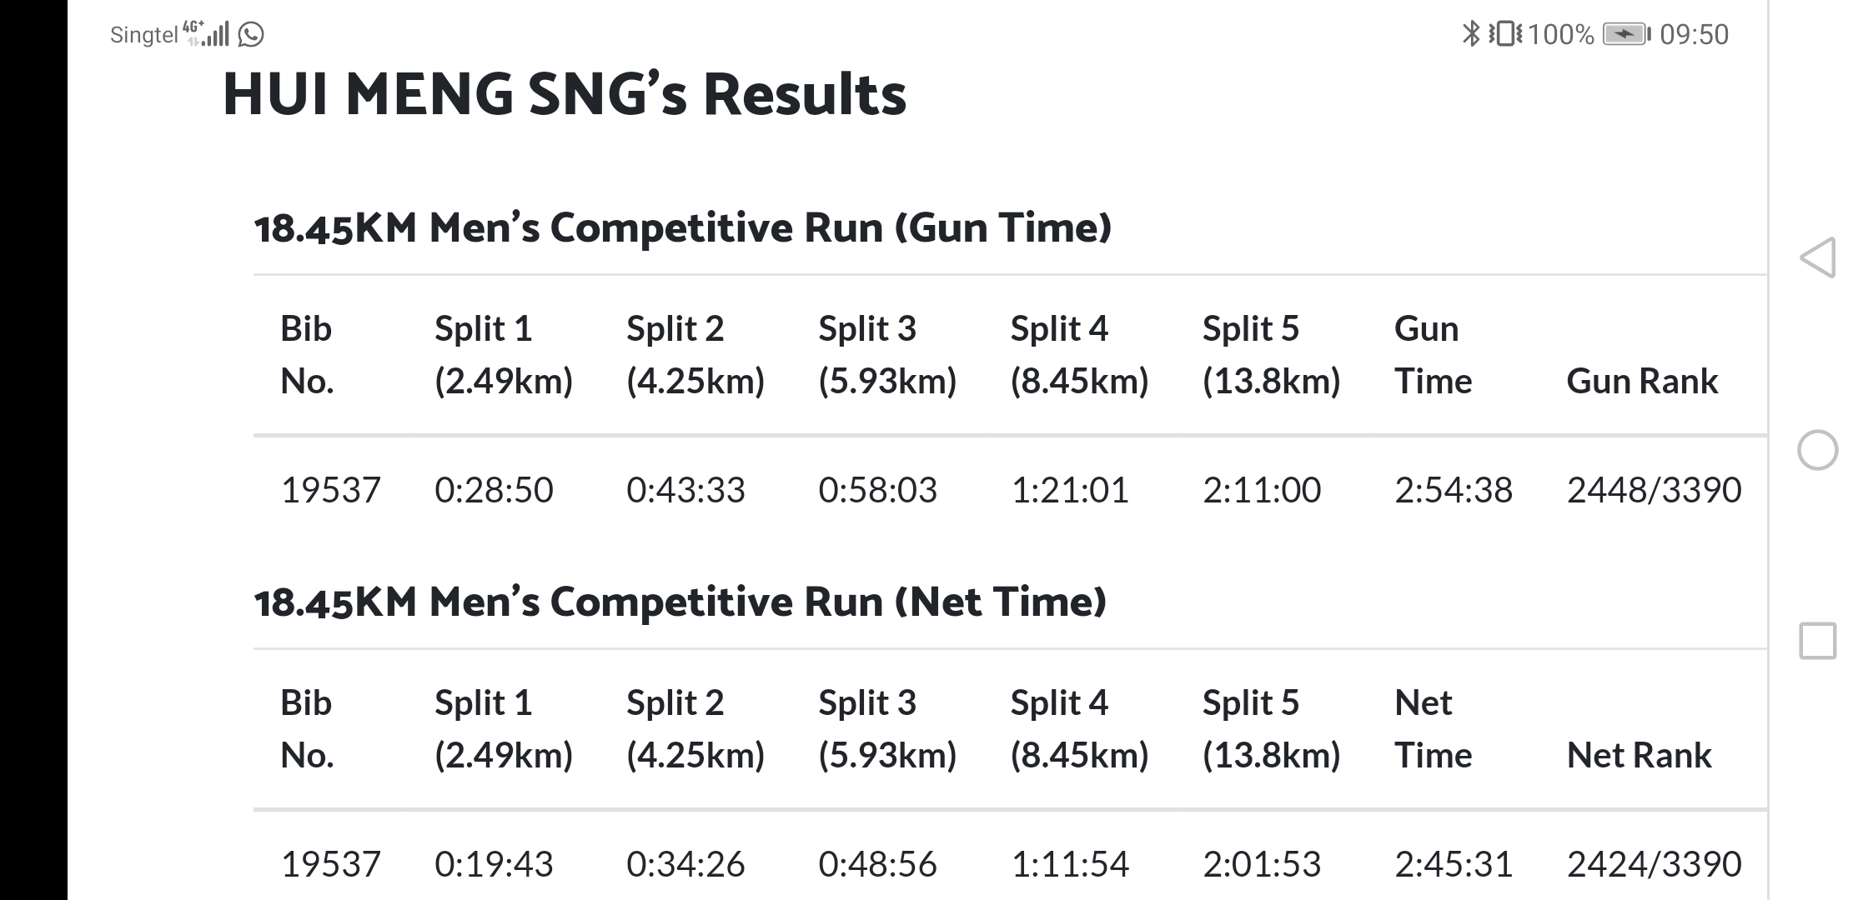Click the HUI MENG SNG's Results heading
Screen dimensions: 1868x900
click(565, 94)
